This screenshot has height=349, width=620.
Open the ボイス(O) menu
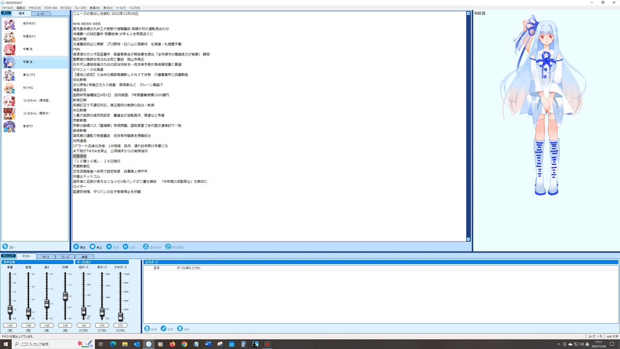[x=66, y=8]
